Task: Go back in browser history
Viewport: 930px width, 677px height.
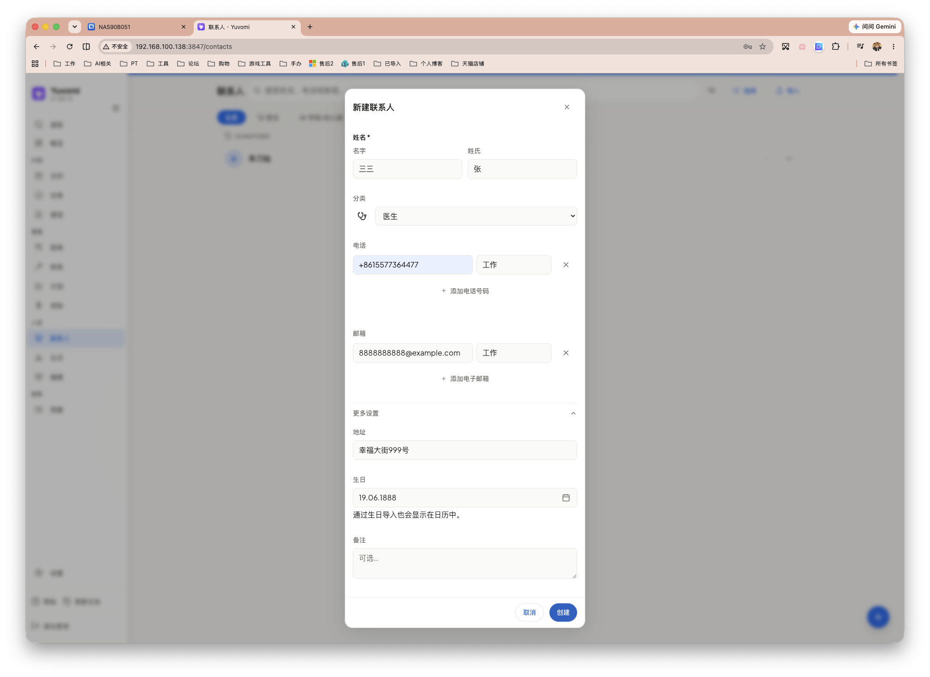Action: click(x=36, y=47)
